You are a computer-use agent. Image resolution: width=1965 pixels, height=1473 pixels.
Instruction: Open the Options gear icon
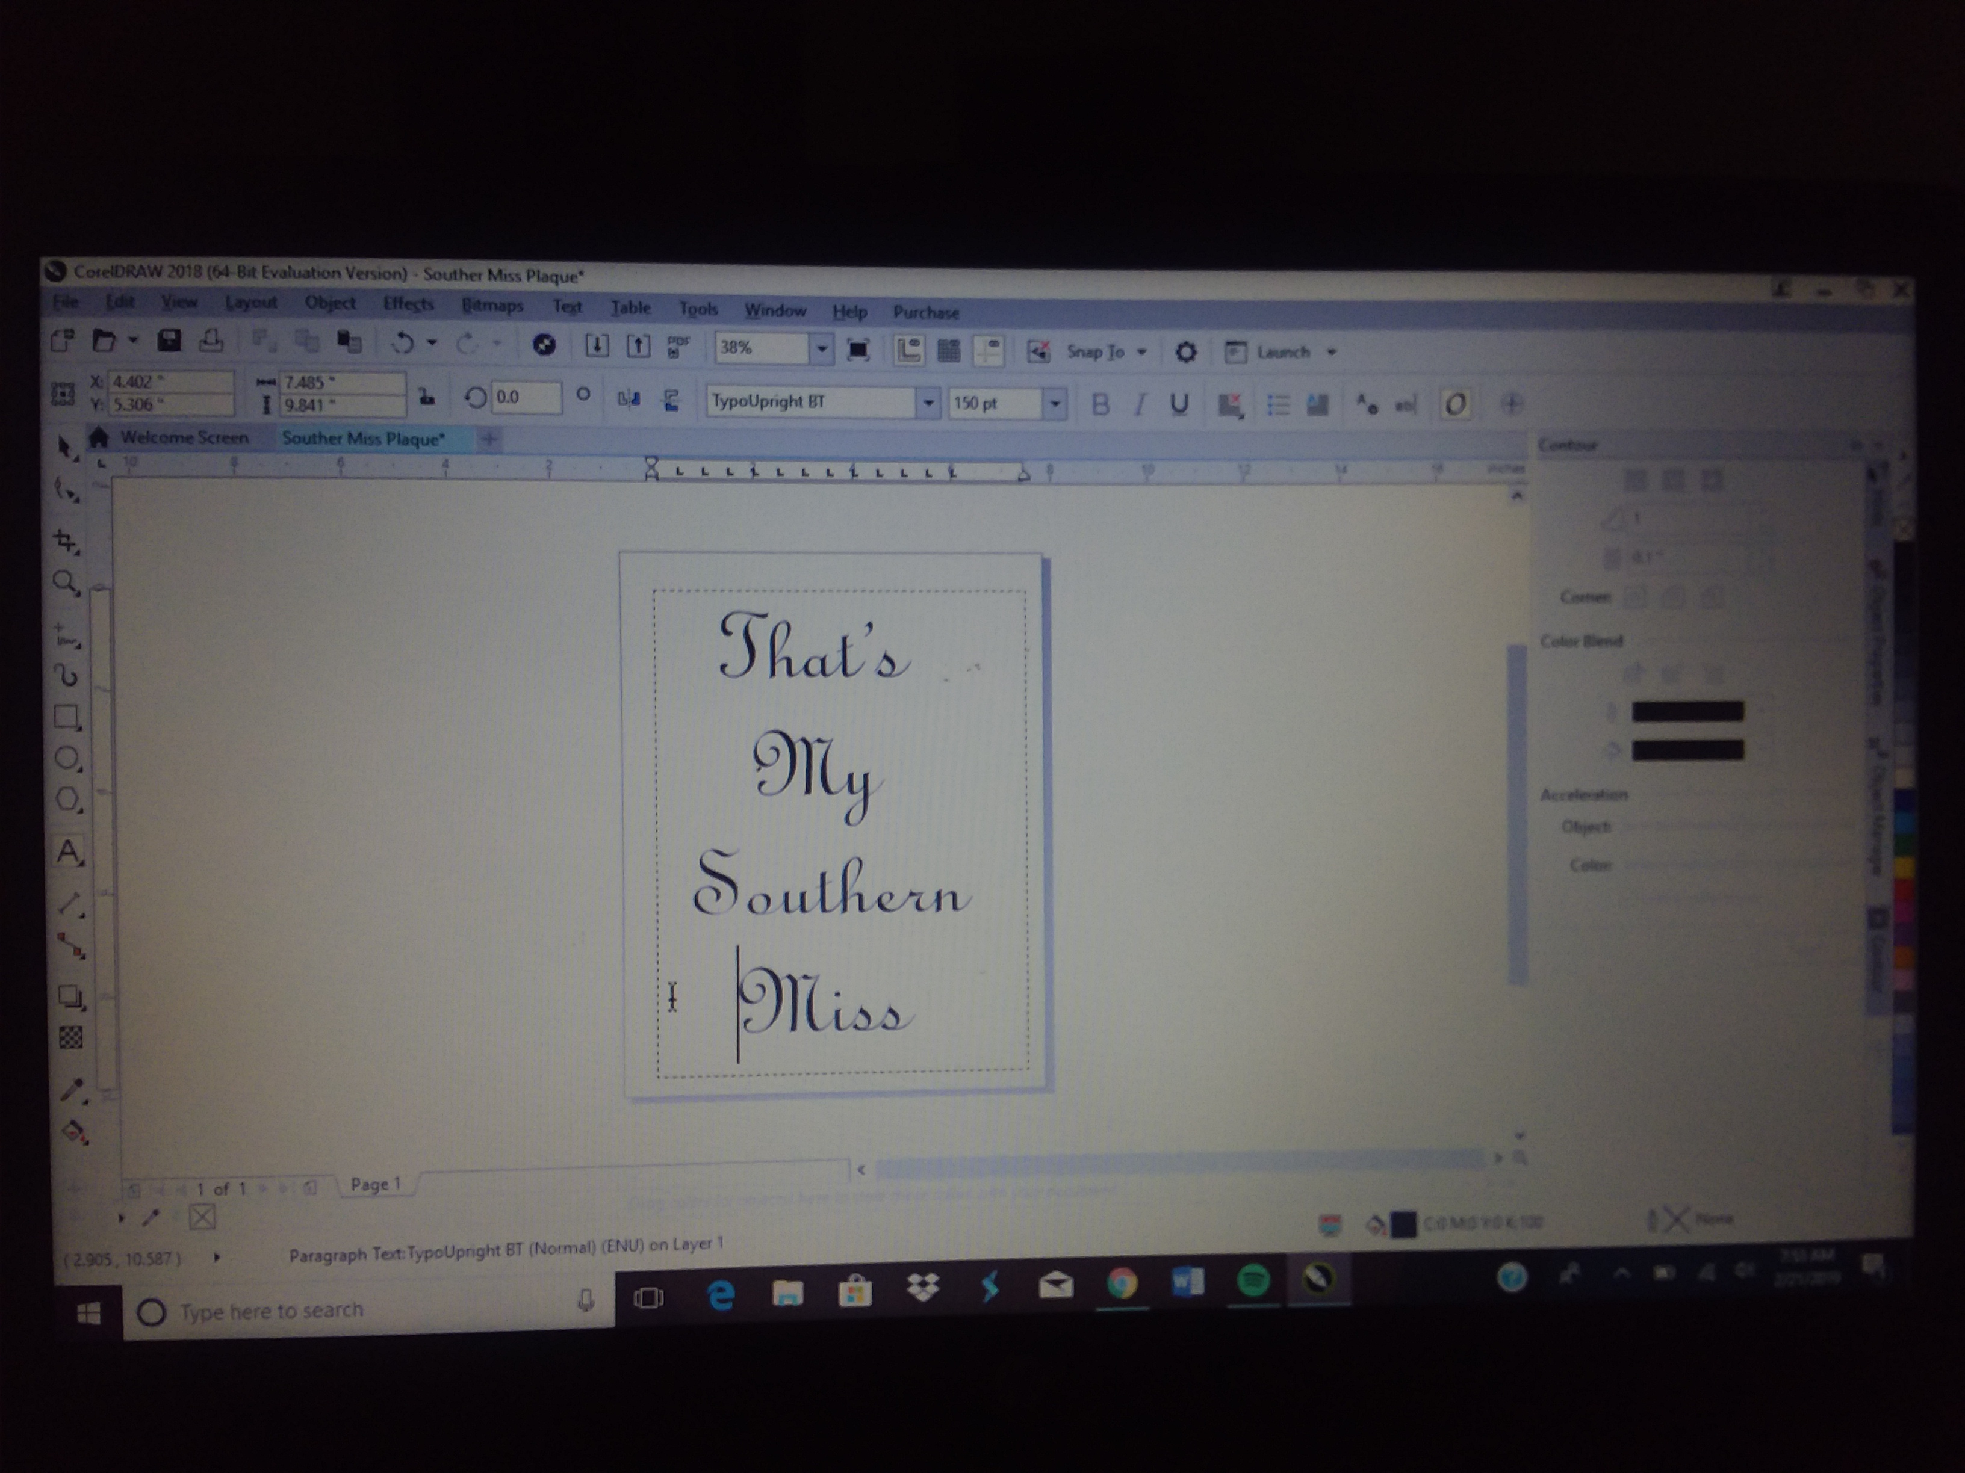(x=1185, y=353)
